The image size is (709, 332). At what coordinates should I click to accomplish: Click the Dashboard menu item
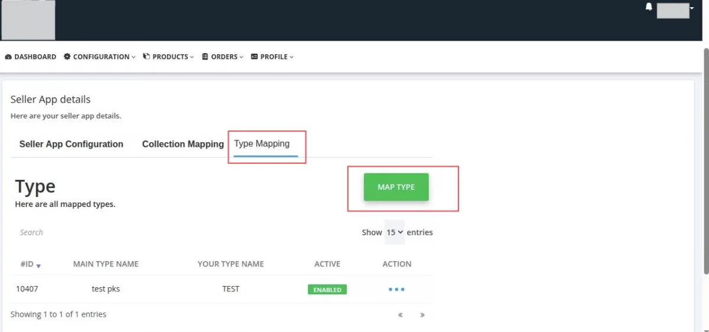tap(31, 57)
